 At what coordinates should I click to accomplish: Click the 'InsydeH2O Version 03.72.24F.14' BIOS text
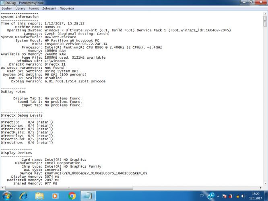[76, 44]
